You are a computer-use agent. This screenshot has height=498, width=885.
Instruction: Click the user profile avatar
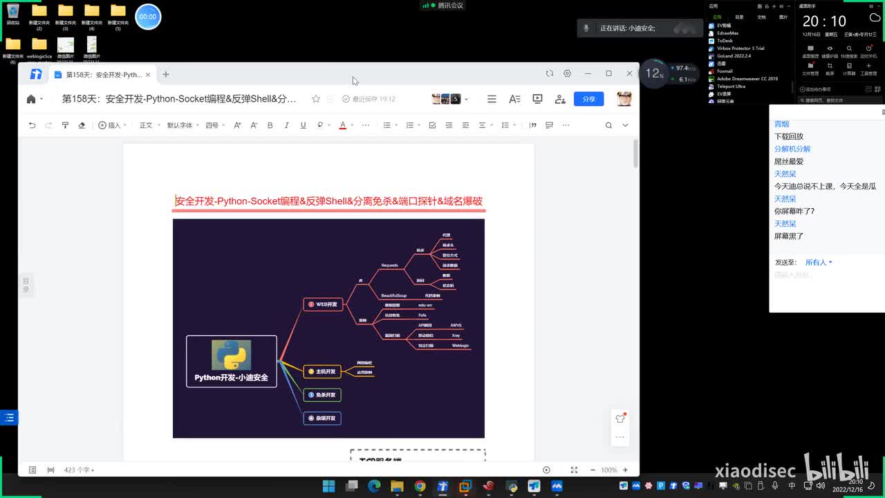(x=624, y=98)
